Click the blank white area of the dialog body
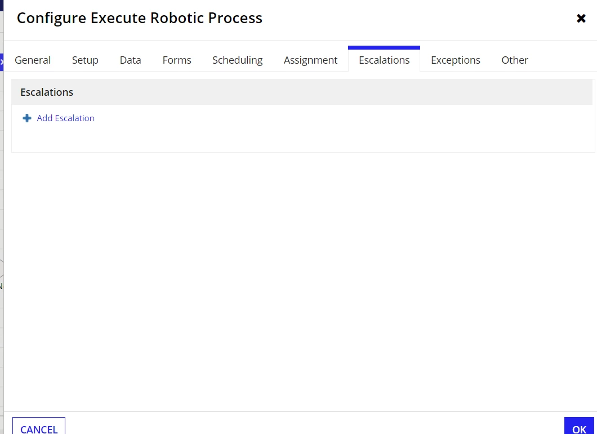 pos(301,282)
